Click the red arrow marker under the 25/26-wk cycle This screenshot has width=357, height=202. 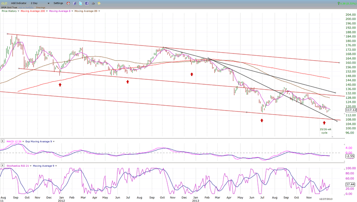(x=324, y=122)
